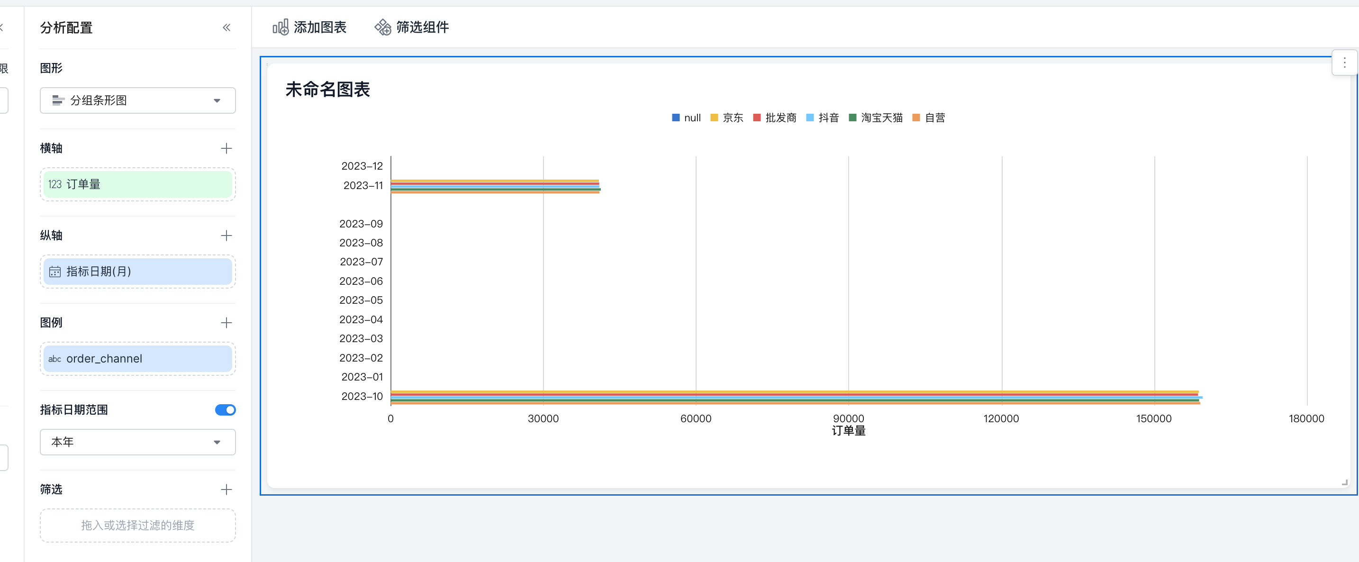Click the 未命名图表 chart title
Image resolution: width=1359 pixels, height=562 pixels.
327,89
